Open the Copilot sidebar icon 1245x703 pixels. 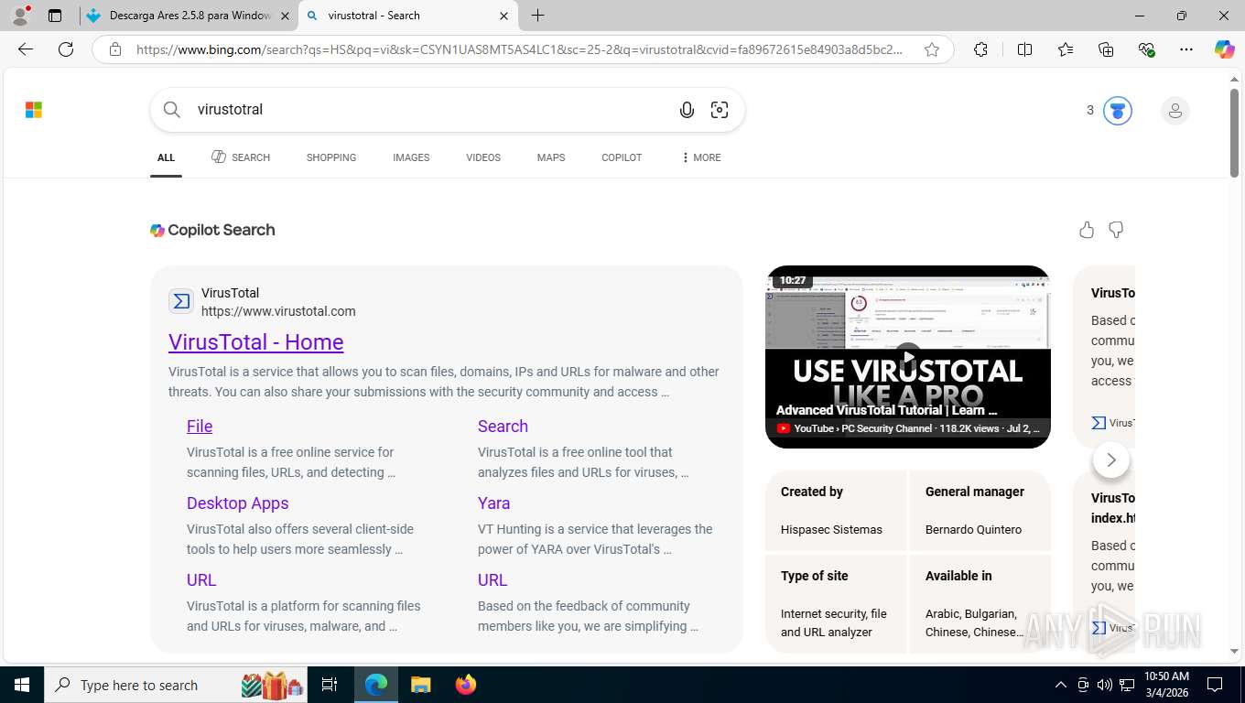click(1225, 49)
